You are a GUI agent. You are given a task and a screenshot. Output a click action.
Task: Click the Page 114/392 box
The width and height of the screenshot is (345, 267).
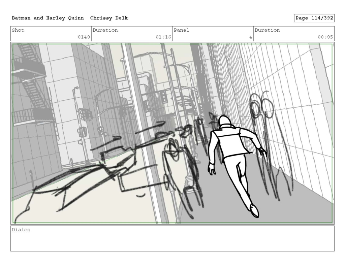(x=314, y=18)
